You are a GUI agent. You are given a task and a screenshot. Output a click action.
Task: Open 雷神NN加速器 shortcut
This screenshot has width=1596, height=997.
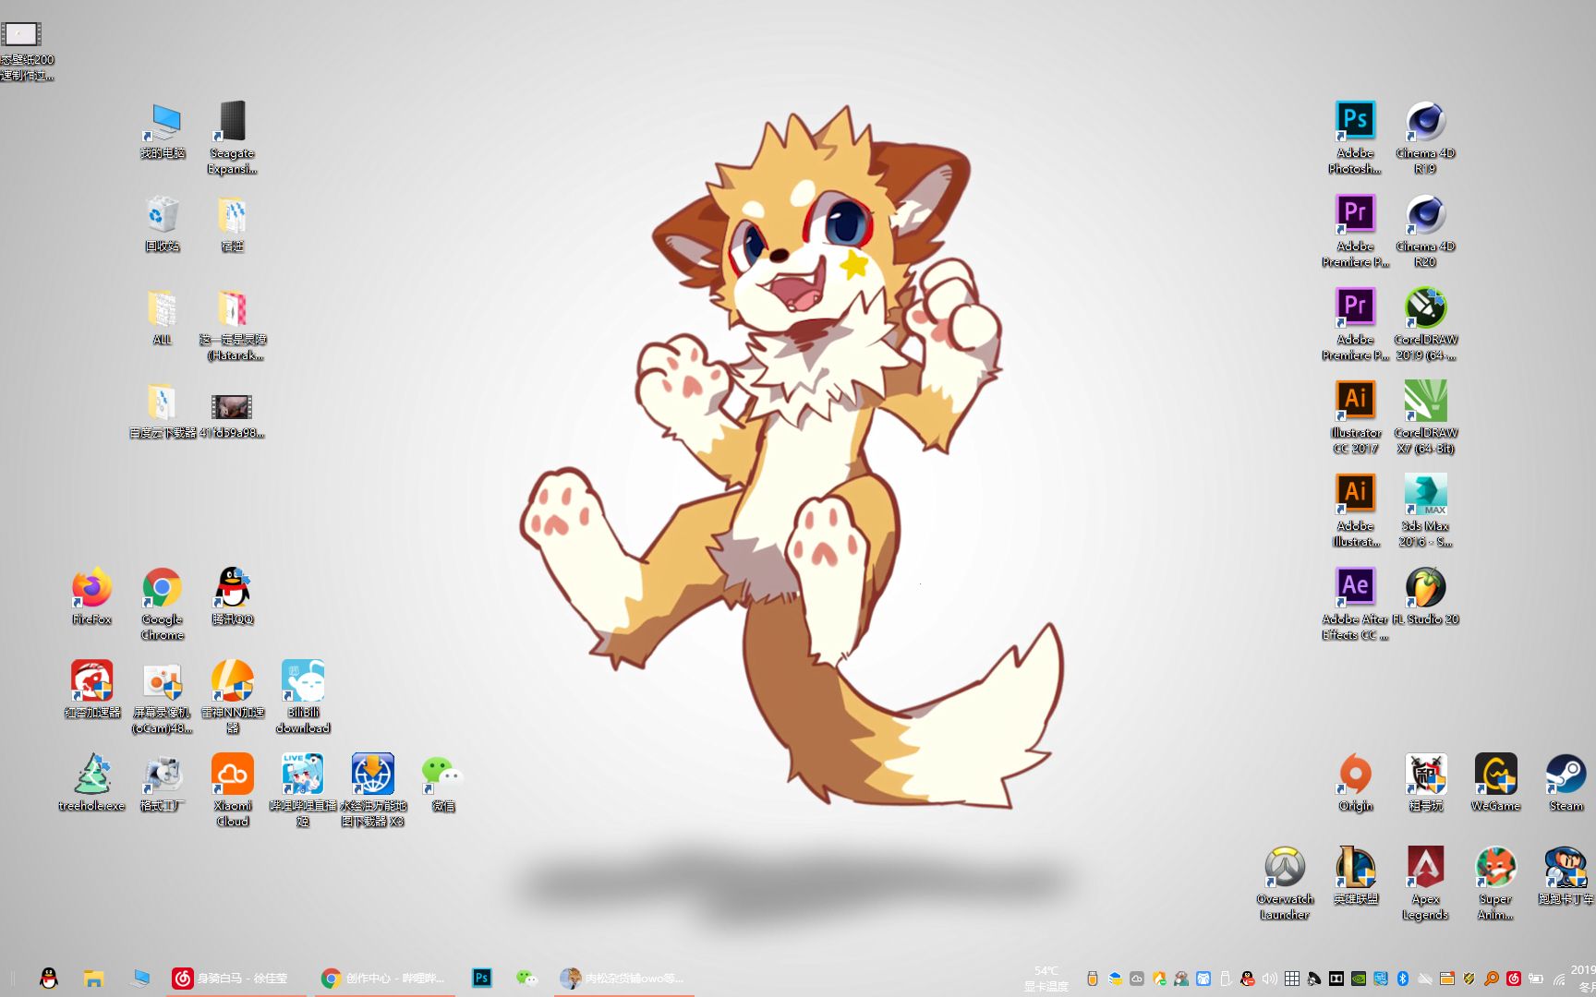232,697
